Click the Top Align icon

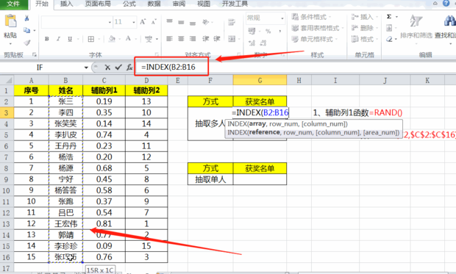170,21
